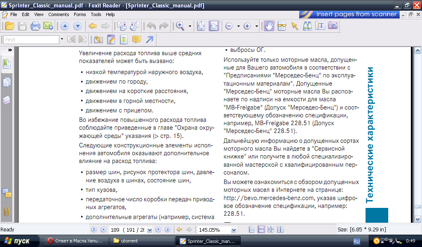Open the page number dropdown in status bar

150,230
